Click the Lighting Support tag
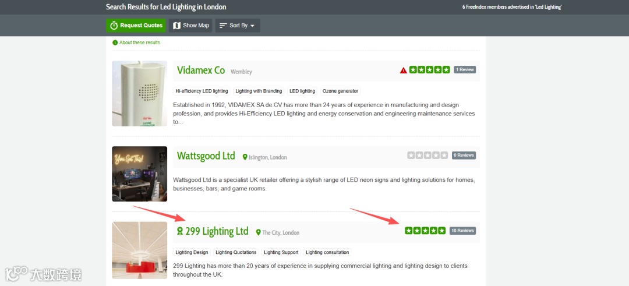 (281, 252)
